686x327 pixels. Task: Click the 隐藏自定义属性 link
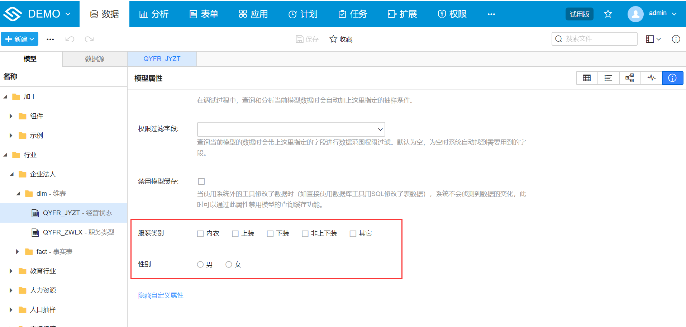pos(160,295)
